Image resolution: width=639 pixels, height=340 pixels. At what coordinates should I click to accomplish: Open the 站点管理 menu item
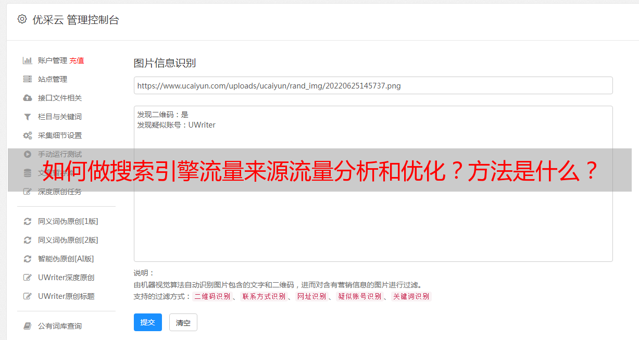[x=53, y=79]
